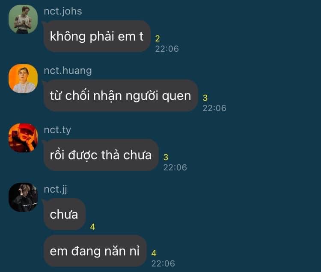Open nct.huang profile avatar
The width and height of the screenshot is (321, 272).
click(23, 79)
